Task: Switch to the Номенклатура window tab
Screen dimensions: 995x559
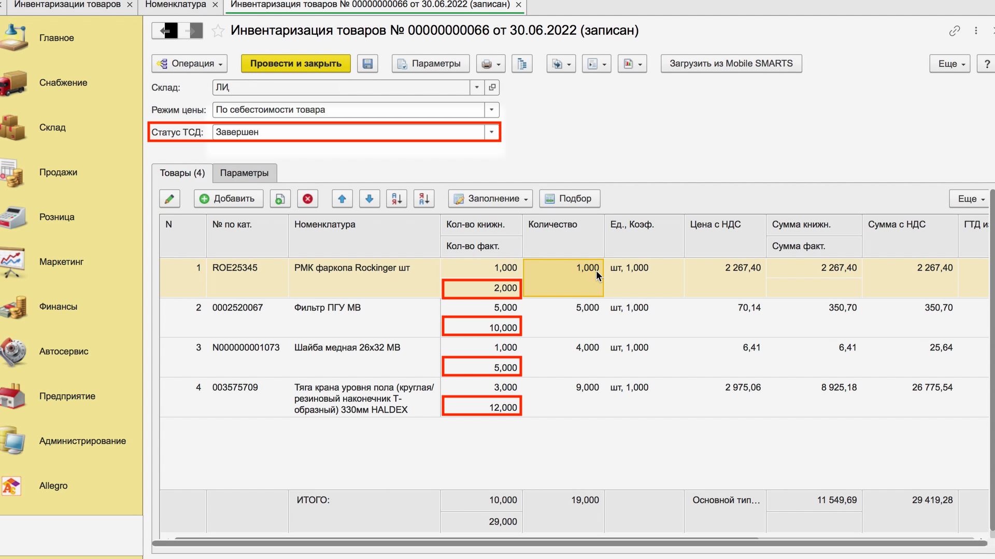Action: pos(176,5)
